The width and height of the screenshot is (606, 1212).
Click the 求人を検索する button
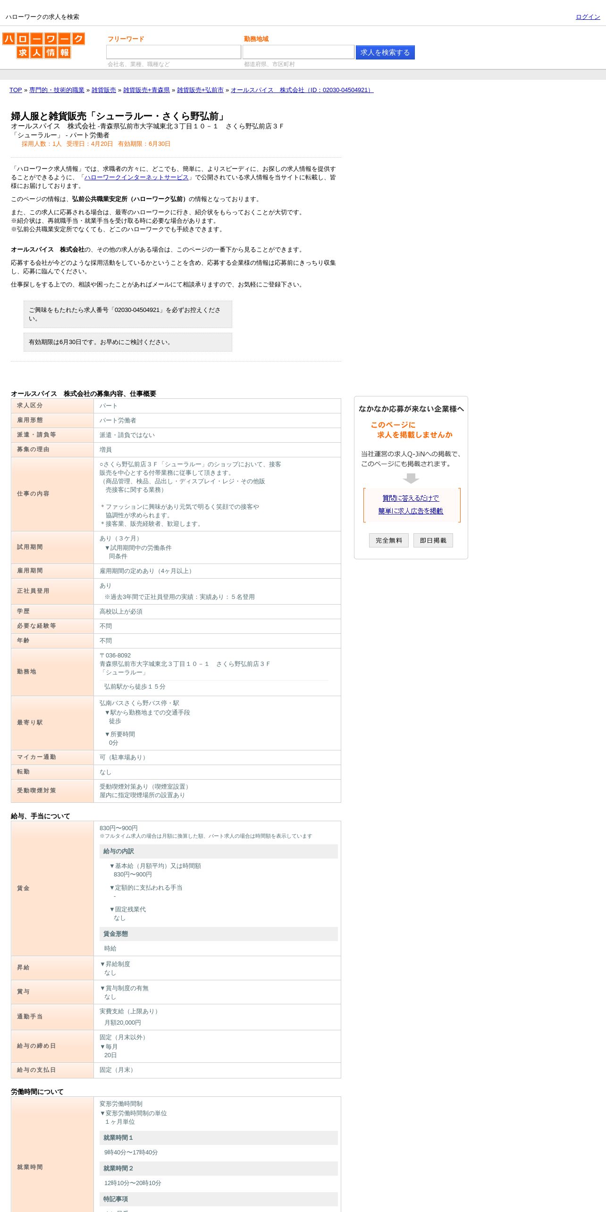pos(385,52)
